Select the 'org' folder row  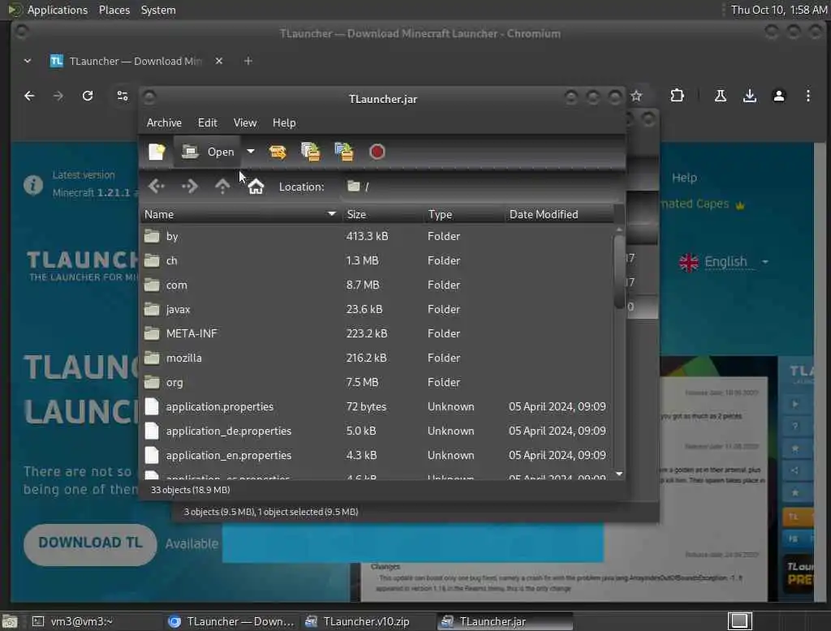pos(377,383)
